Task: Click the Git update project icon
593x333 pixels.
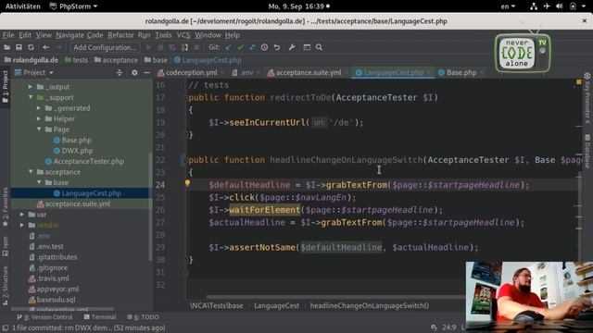Action: [x=228, y=47]
